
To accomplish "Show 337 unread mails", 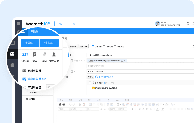I will [x=25, y=55].
